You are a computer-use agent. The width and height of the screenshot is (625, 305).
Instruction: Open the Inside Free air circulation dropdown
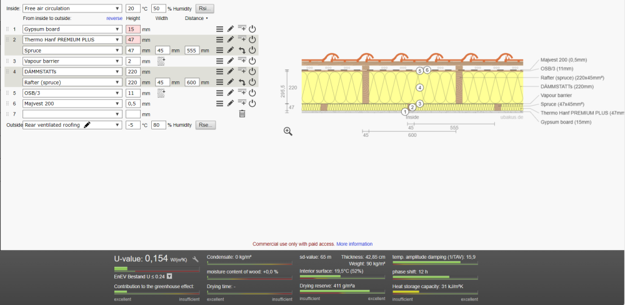pos(72,8)
